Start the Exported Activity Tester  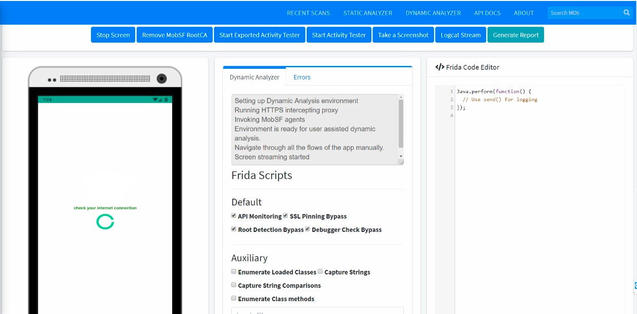coord(259,34)
